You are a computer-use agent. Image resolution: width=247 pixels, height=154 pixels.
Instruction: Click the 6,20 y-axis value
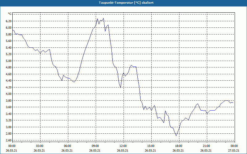click(x=9, y=21)
